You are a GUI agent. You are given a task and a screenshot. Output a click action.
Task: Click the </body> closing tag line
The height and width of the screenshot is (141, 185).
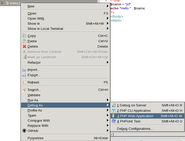117,16
